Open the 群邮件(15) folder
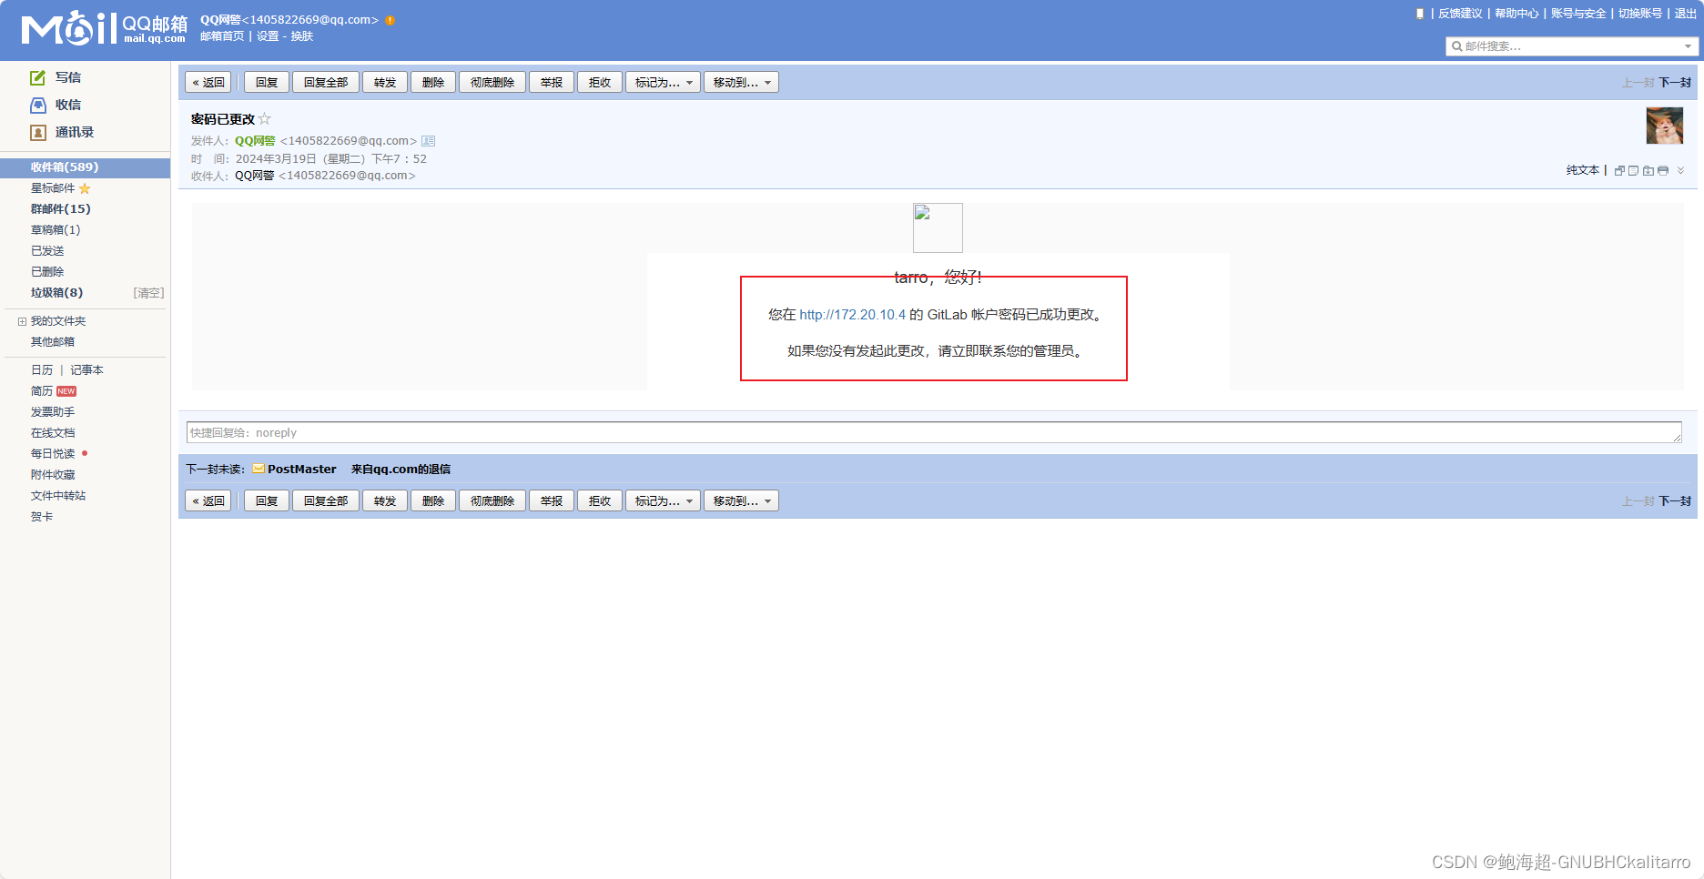The image size is (1704, 879). [60, 209]
